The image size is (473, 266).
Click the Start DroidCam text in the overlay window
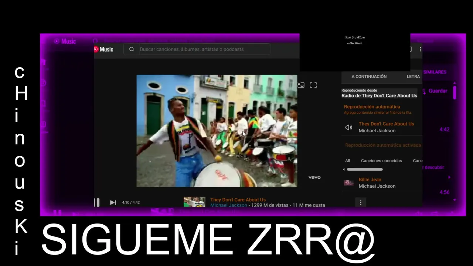click(x=355, y=37)
